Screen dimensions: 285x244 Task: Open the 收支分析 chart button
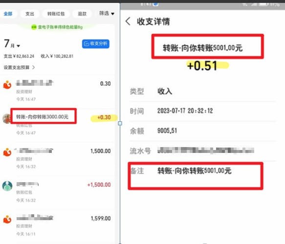pos(96,44)
